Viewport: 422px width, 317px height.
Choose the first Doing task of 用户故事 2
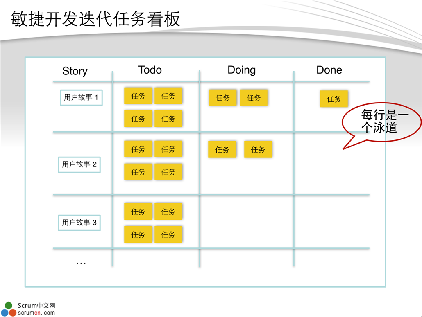pos(222,150)
